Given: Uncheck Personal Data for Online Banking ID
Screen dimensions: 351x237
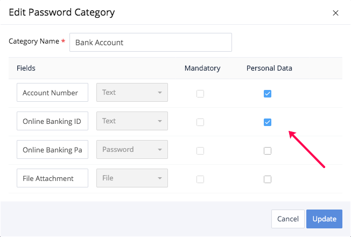Looking at the screenshot, I should click(268, 122).
